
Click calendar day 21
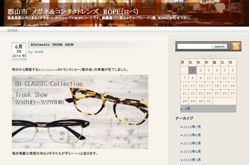[x=184, y=93]
